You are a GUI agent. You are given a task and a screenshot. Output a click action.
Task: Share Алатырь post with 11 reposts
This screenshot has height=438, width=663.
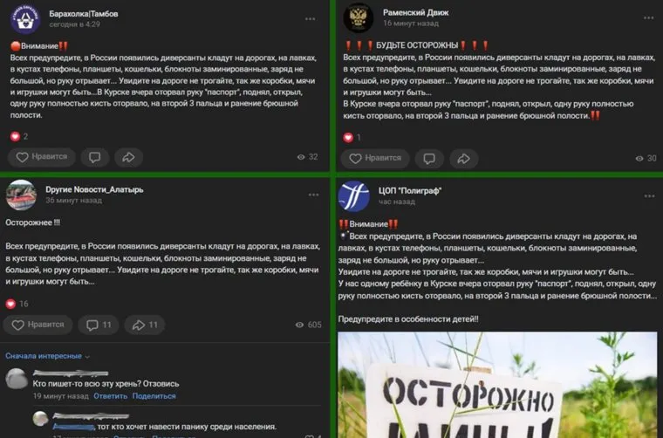point(145,325)
